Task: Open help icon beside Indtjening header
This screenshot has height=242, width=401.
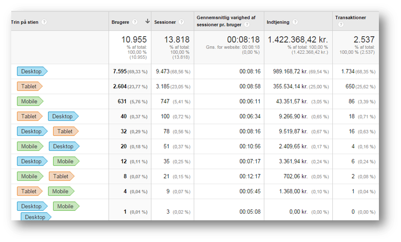Action: point(295,22)
